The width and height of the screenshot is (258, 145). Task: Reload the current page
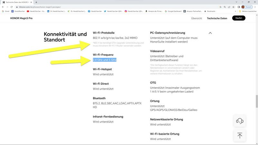point(12,7)
